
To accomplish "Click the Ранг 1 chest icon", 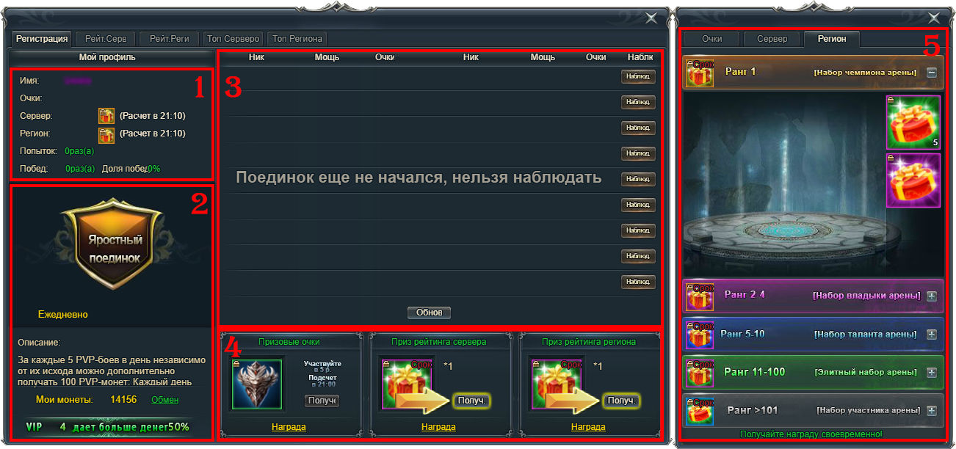I will 700,73.
